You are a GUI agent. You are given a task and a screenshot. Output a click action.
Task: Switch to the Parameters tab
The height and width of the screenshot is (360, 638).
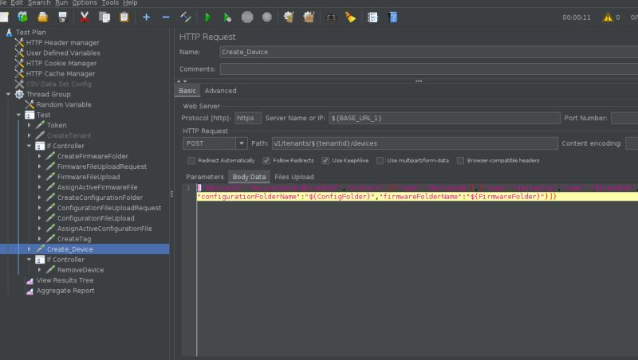205,177
